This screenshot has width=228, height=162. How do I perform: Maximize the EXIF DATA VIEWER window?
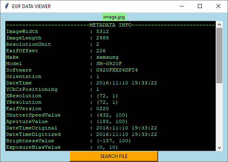[x=200, y=6]
